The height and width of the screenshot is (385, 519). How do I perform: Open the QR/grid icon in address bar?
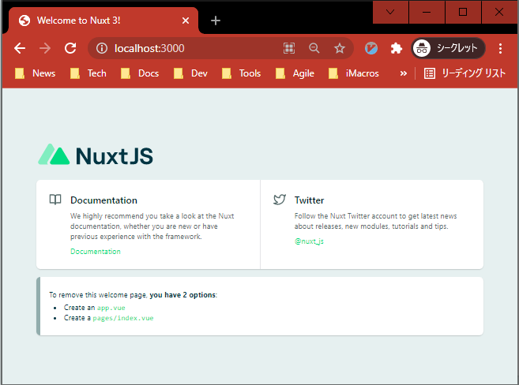(289, 48)
